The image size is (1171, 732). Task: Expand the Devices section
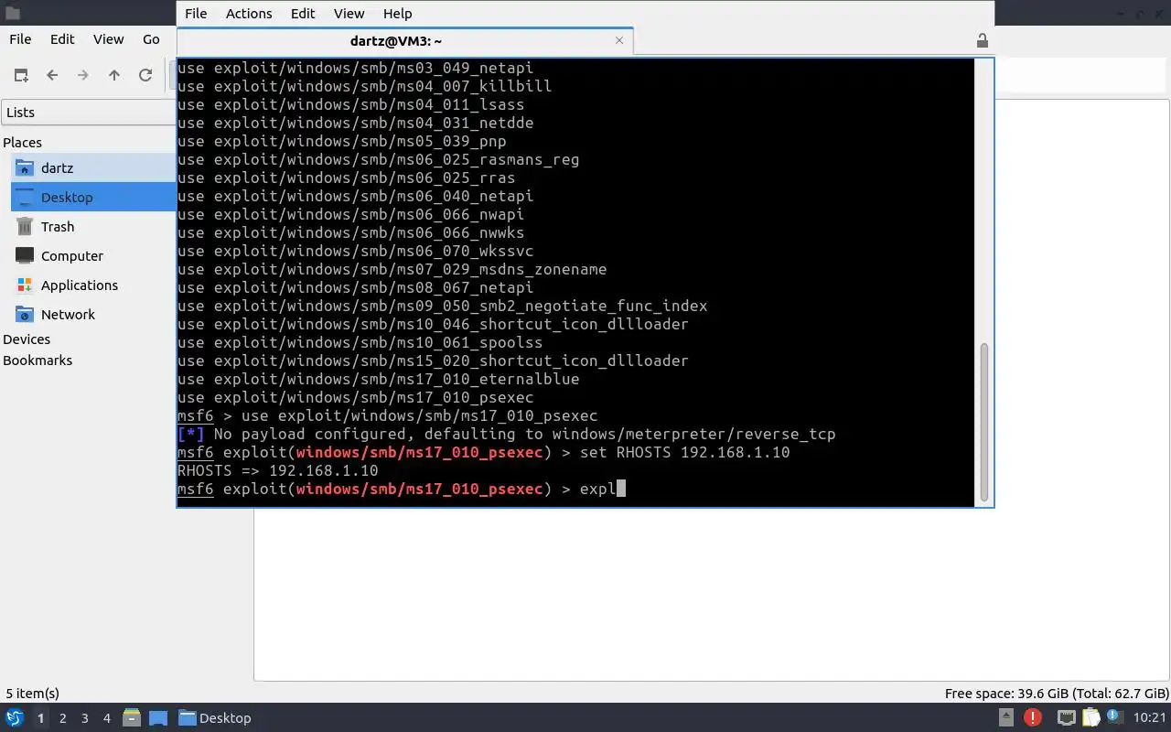(x=27, y=339)
